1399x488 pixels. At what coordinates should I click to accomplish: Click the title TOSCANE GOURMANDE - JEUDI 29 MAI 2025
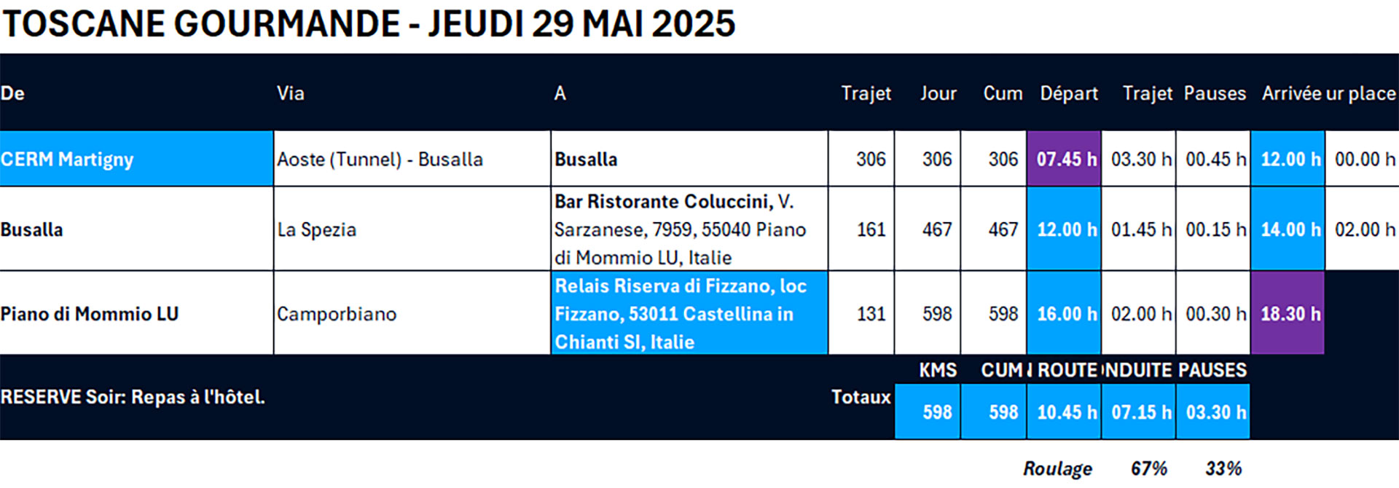click(369, 24)
